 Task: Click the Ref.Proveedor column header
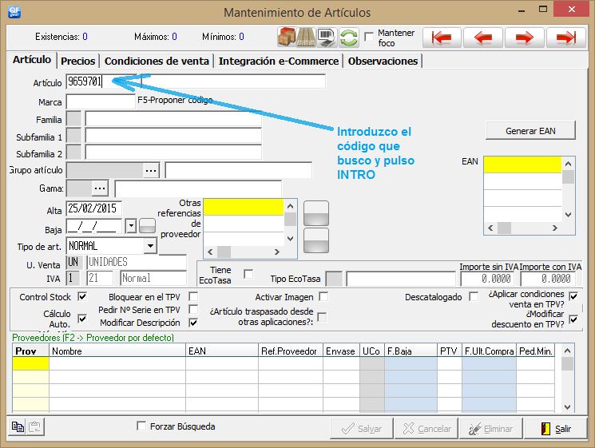point(290,351)
